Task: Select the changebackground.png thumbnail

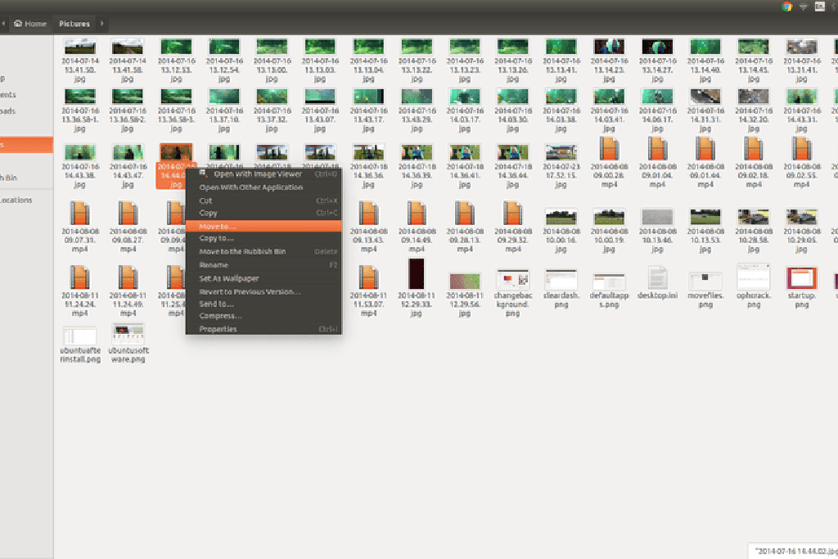Action: [x=512, y=280]
